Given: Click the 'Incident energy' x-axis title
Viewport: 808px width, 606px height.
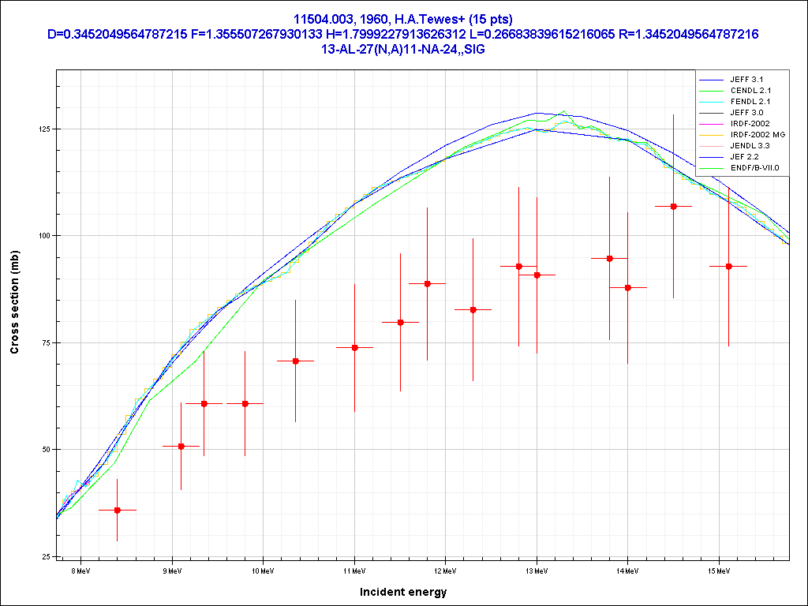Looking at the screenshot, I should pos(403,592).
